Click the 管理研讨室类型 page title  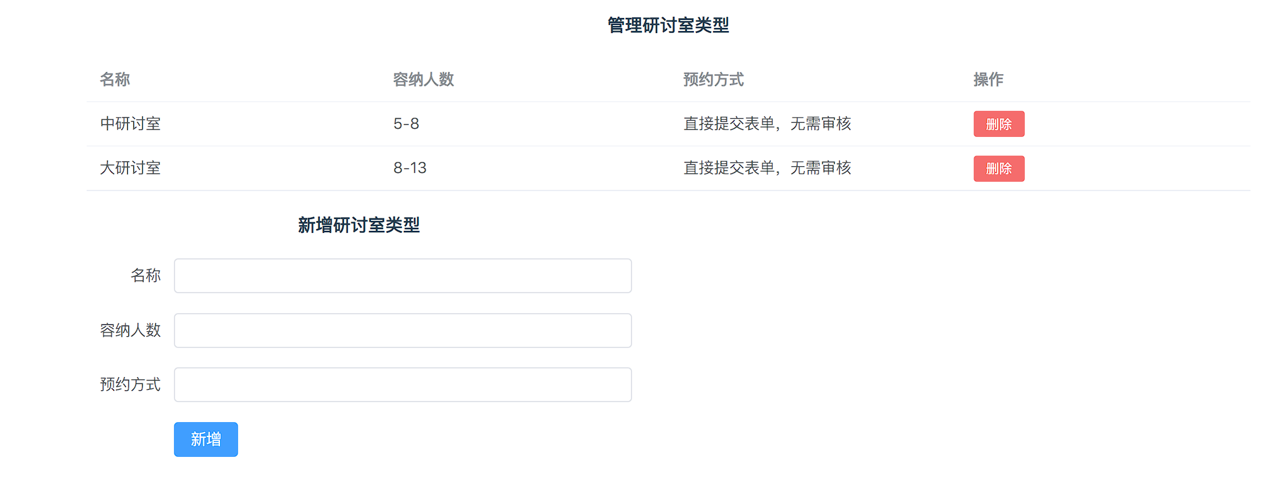tap(668, 26)
